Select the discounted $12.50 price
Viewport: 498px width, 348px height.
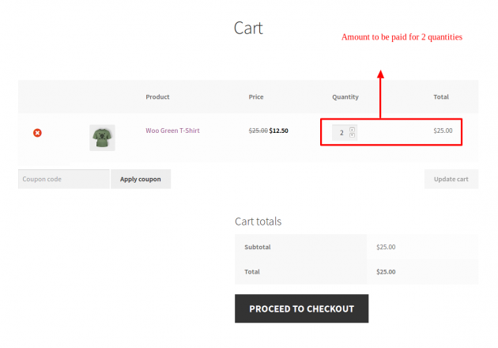click(278, 130)
